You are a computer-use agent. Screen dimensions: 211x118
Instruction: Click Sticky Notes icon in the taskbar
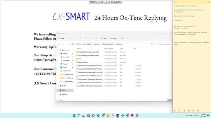(118, 115)
